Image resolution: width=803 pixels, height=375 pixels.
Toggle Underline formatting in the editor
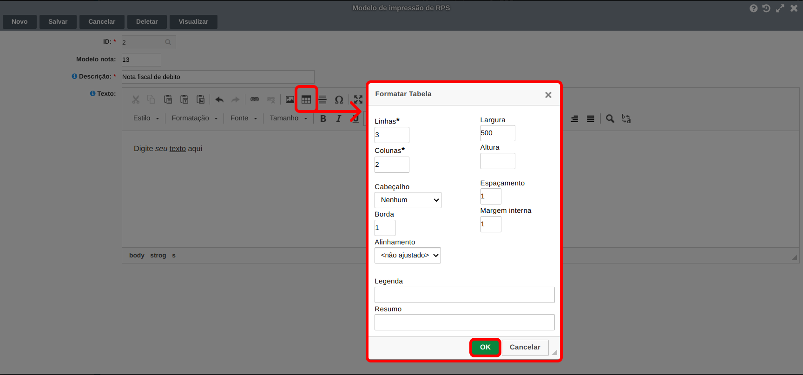pos(355,118)
